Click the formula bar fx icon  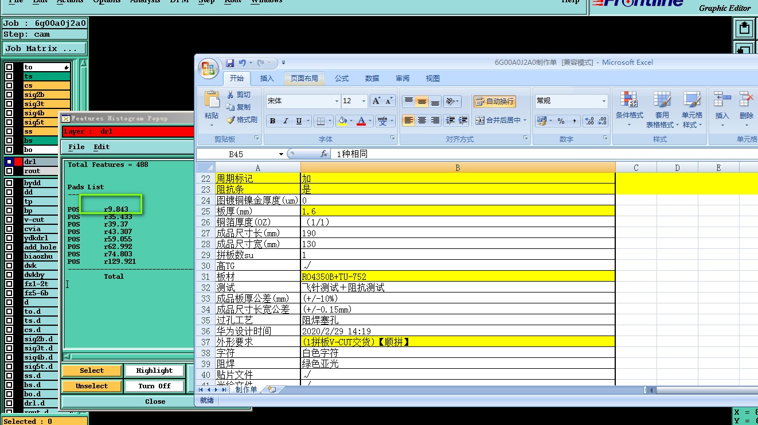pos(323,154)
